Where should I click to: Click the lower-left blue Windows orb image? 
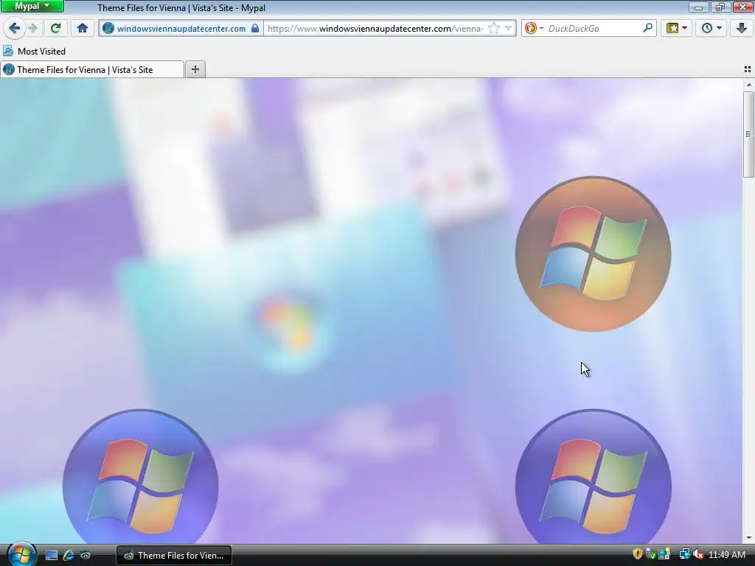140,477
